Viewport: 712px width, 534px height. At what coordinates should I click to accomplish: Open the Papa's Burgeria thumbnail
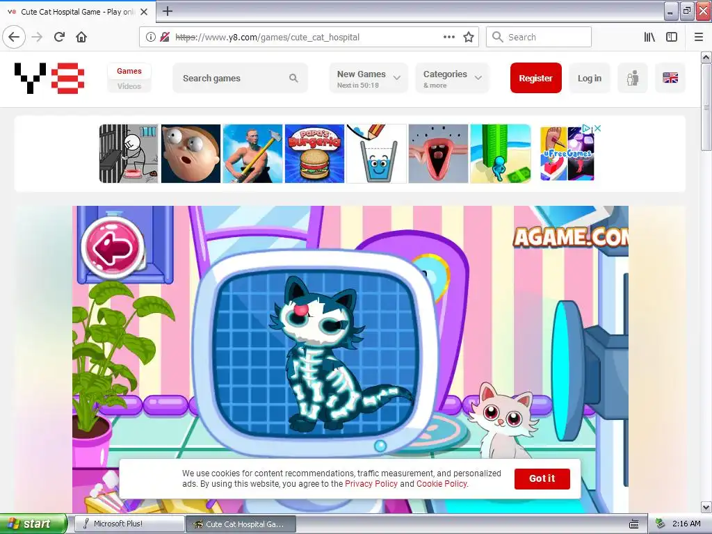pos(314,154)
